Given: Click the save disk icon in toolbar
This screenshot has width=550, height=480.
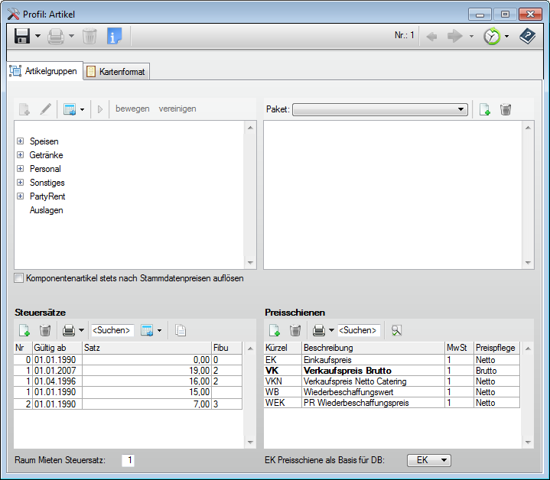Looking at the screenshot, I should 21,36.
